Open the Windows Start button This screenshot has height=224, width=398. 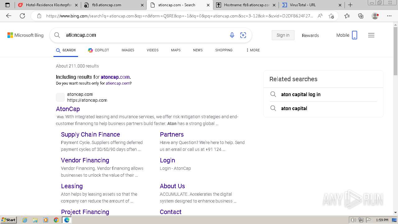click(x=9, y=220)
